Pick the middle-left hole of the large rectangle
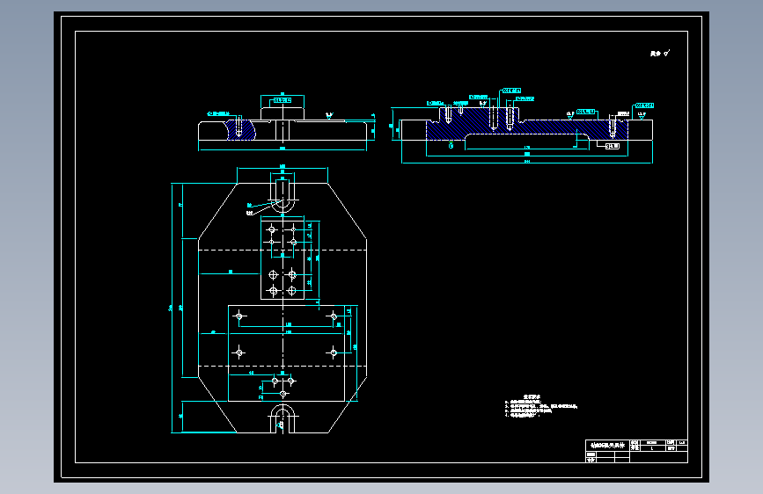This screenshot has height=494, width=763. point(238,352)
